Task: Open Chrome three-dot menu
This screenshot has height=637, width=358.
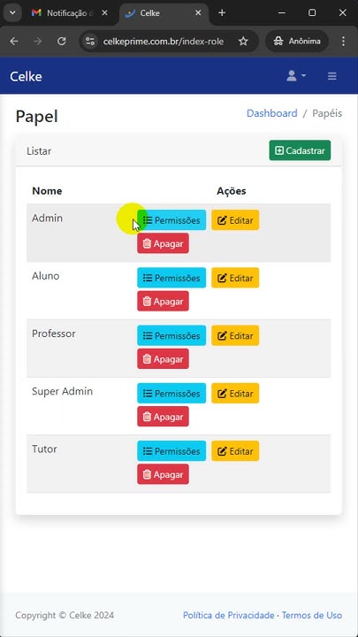Action: tap(343, 41)
